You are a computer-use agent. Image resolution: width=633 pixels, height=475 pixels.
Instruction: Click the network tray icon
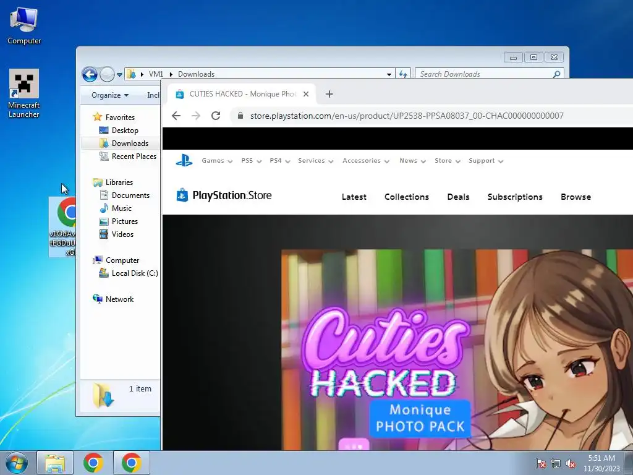556,463
